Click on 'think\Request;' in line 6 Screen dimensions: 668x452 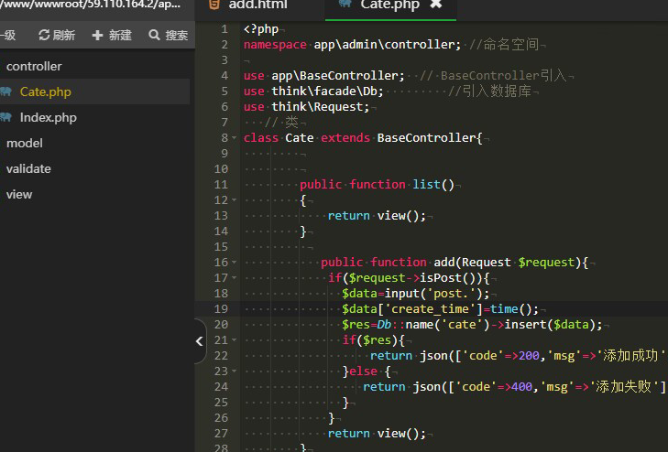click(321, 107)
